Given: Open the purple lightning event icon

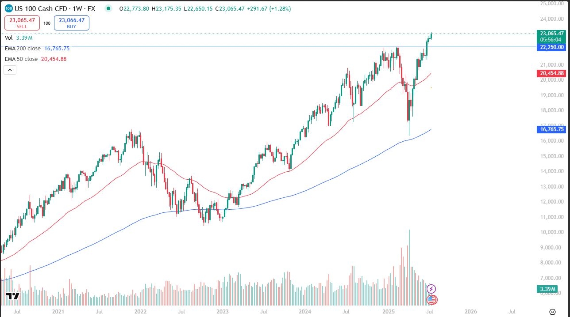Looking at the screenshot, I should pos(431,289).
